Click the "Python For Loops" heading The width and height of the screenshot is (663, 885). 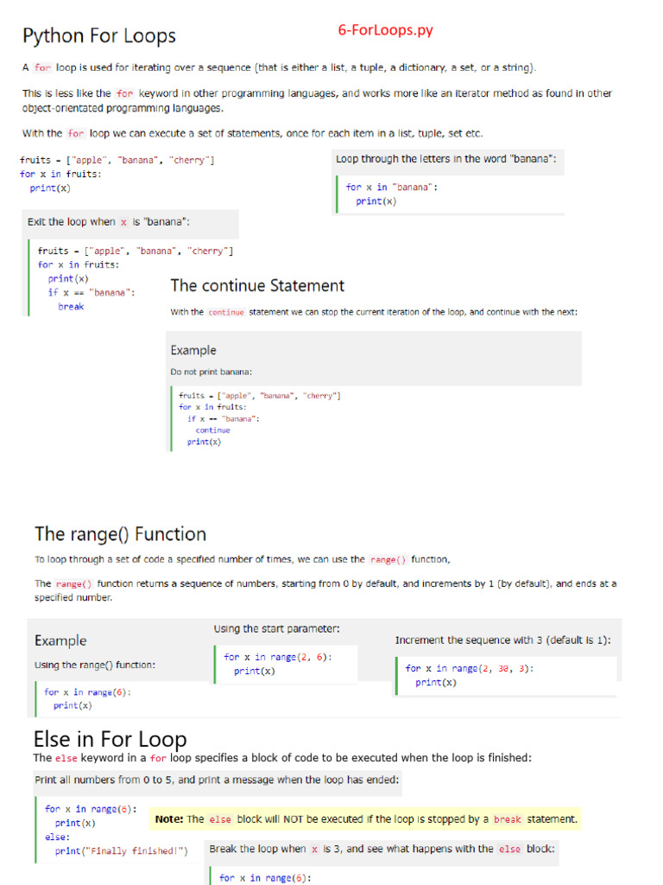click(98, 36)
